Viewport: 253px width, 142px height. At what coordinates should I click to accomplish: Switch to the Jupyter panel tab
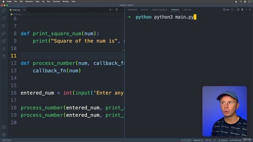(187, 10)
